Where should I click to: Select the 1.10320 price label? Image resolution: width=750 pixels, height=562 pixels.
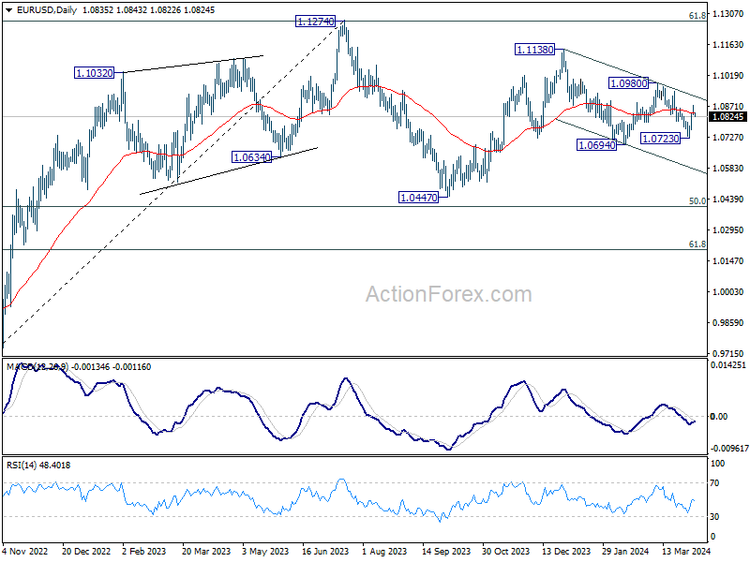(x=95, y=73)
